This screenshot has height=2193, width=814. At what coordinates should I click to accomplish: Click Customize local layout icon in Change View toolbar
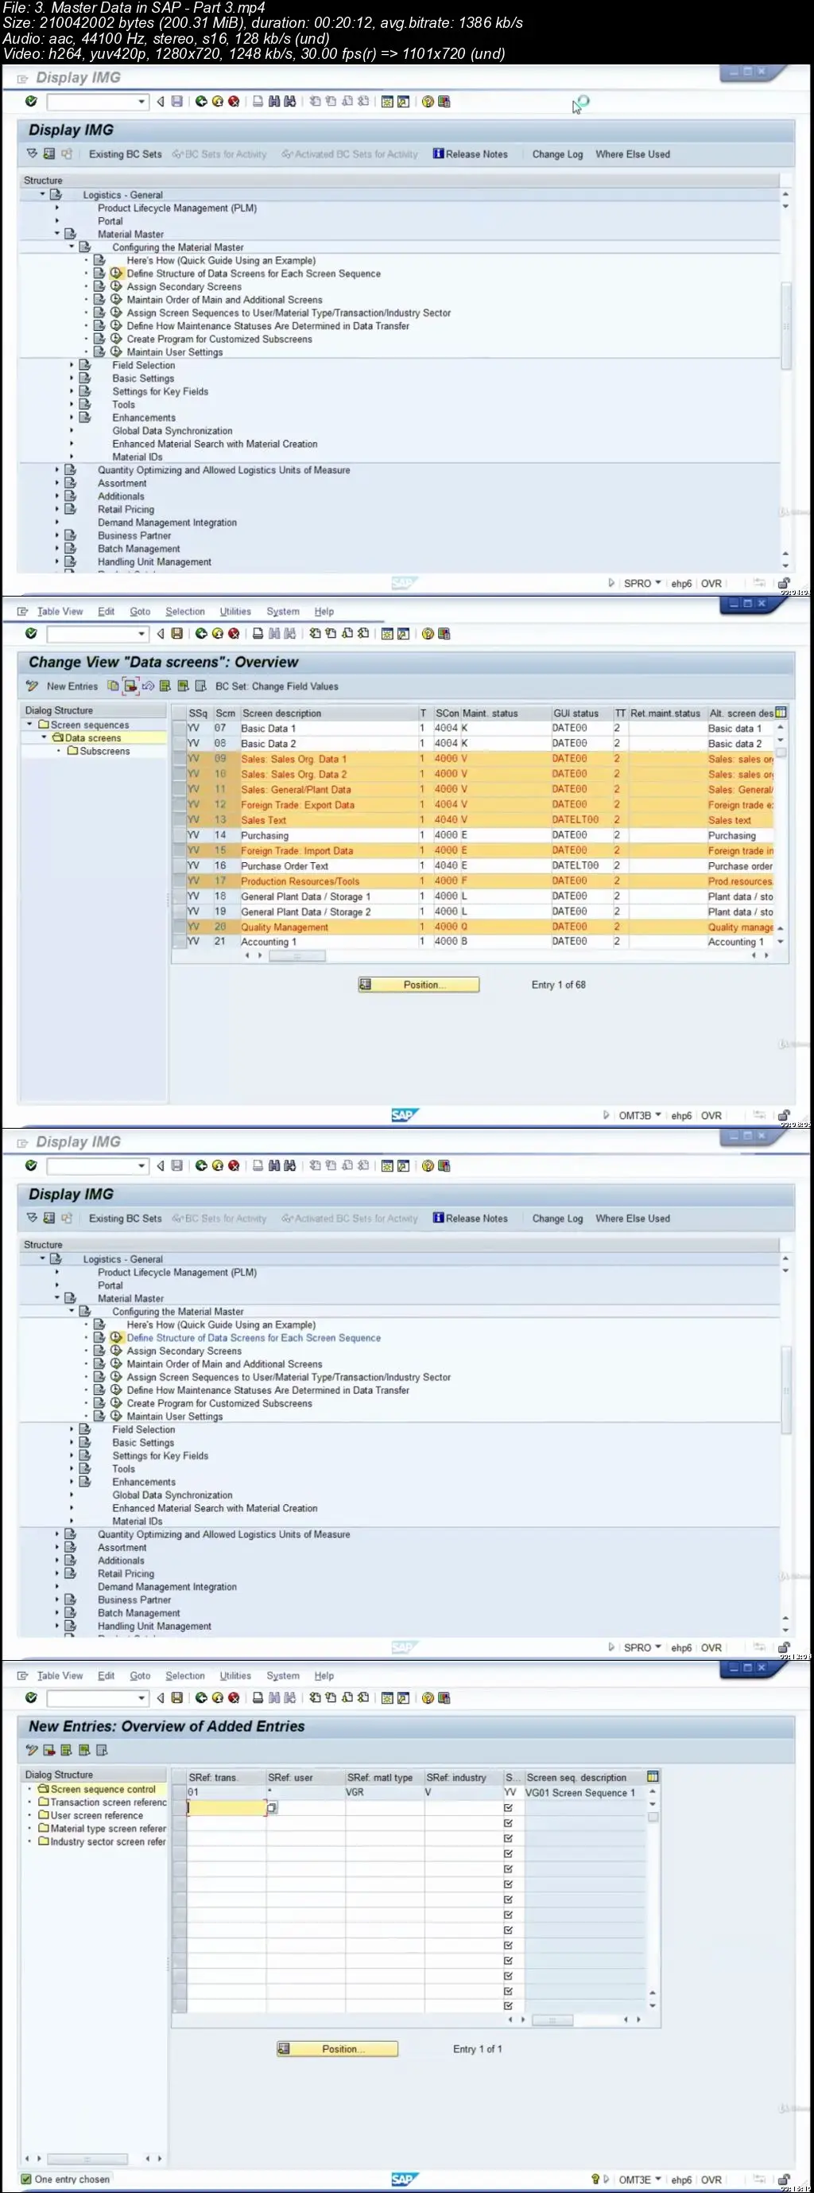coord(444,633)
